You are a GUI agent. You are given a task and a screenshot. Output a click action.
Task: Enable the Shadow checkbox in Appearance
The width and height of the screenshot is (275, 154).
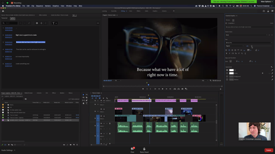(x=227, y=79)
